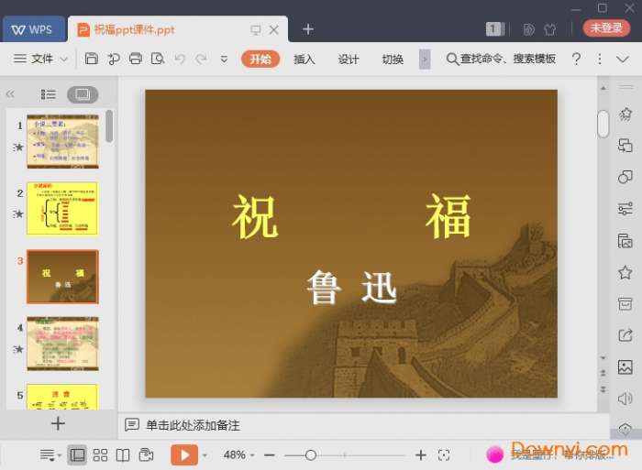This screenshot has width=642, height=470.
Task: Click the Undo arrow
Action: point(180,59)
